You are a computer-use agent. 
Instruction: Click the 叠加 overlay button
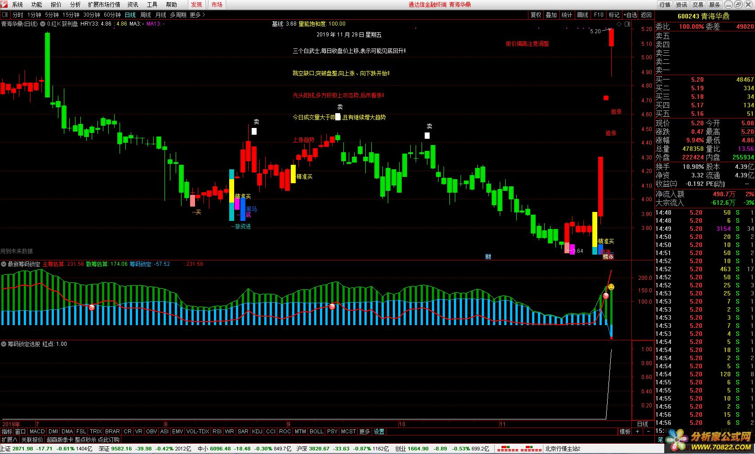point(551,15)
